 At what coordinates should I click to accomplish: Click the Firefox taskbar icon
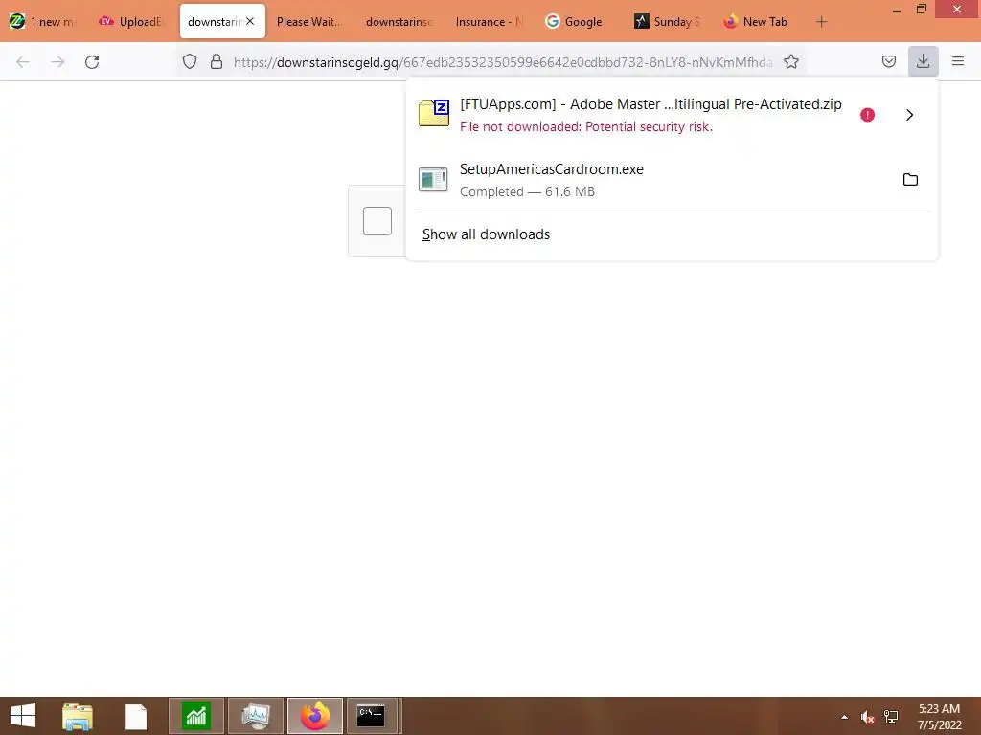pos(314,716)
